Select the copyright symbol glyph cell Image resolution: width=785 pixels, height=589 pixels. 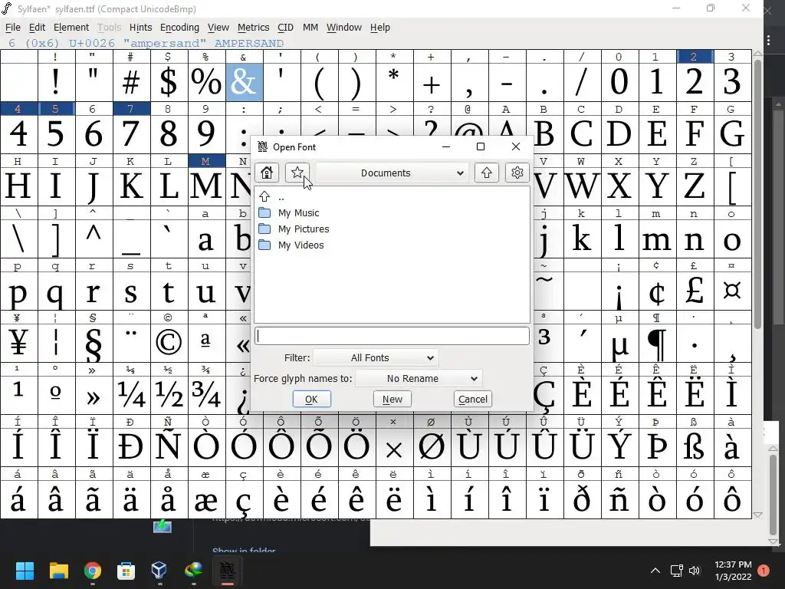pos(169,343)
